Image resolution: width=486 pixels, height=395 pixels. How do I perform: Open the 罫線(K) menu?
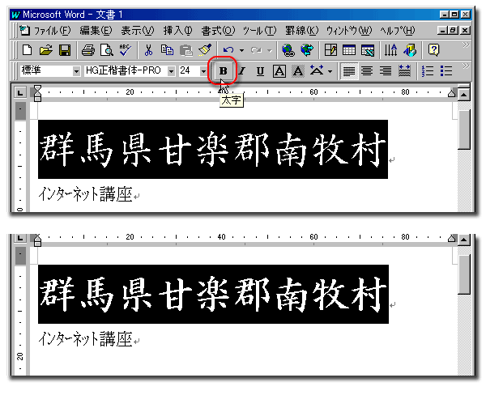coord(302,31)
